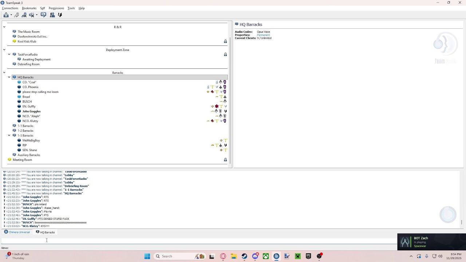
Task: Open Discord from the taskbar
Action: (x=255, y=256)
